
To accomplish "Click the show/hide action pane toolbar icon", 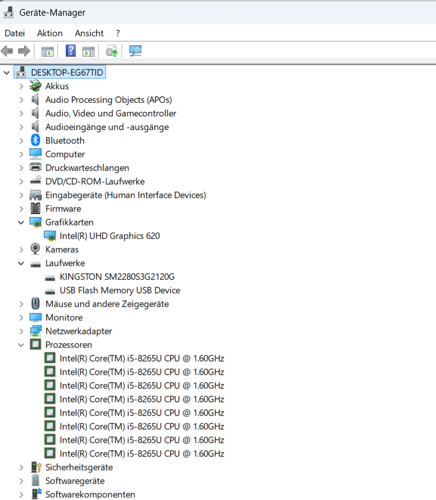I will [x=88, y=51].
